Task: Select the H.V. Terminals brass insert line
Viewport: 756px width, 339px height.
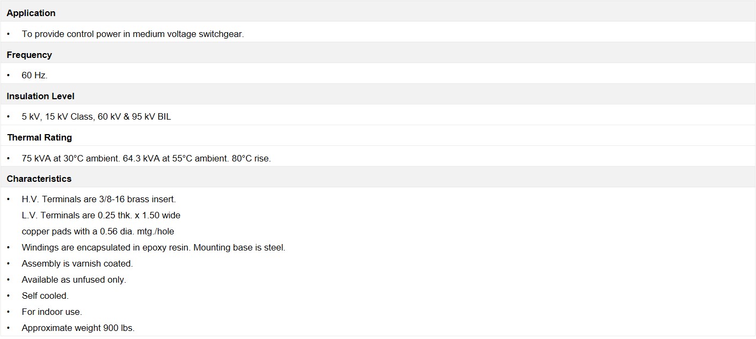Action: (99, 199)
